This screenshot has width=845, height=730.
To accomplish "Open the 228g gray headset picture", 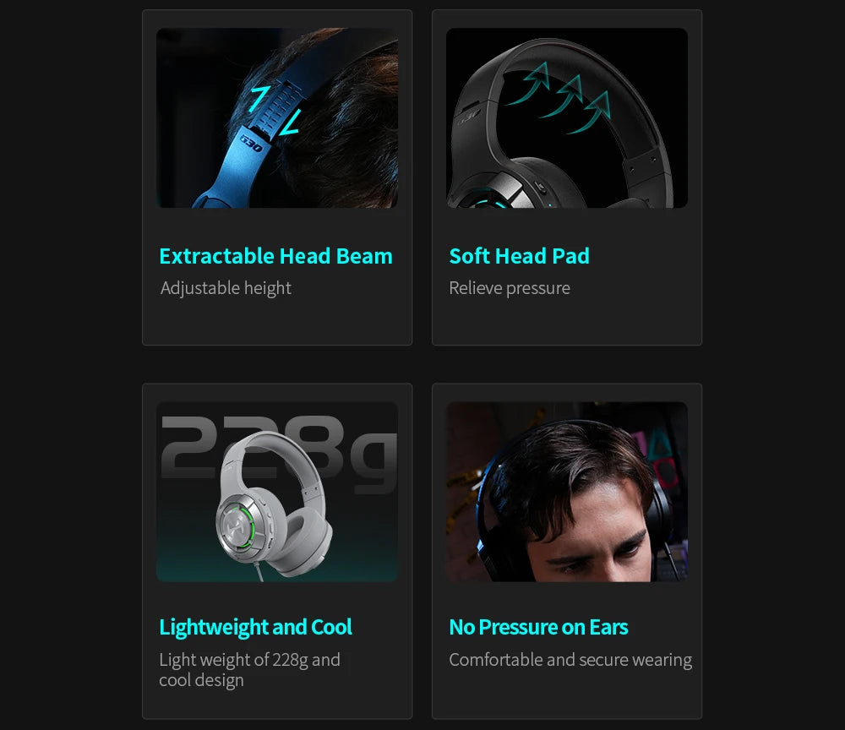I will click(x=277, y=492).
